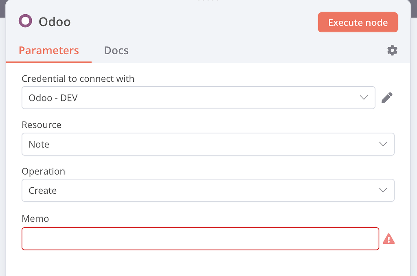Image resolution: width=417 pixels, height=276 pixels.
Task: Click the Operation label text
Action: (43, 171)
